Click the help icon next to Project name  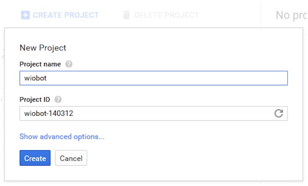tap(69, 64)
